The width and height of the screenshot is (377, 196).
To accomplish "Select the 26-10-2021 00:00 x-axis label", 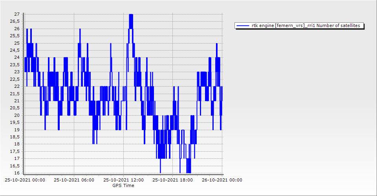I will 222,180.
